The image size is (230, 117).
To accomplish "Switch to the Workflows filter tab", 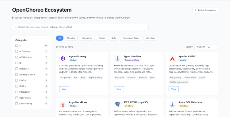I will (x=150, y=38).
